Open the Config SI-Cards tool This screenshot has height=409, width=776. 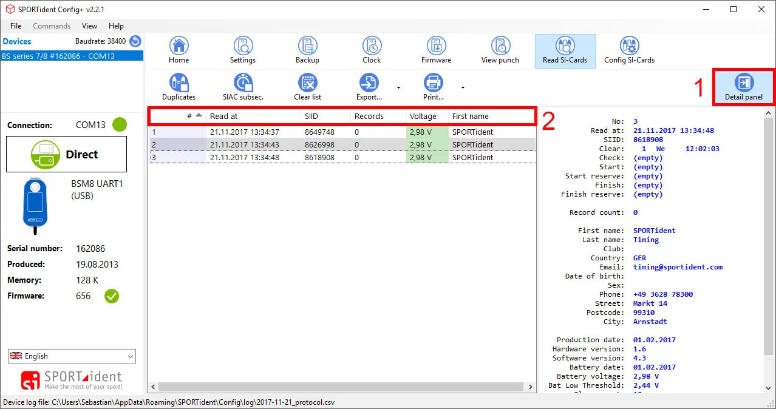629,50
